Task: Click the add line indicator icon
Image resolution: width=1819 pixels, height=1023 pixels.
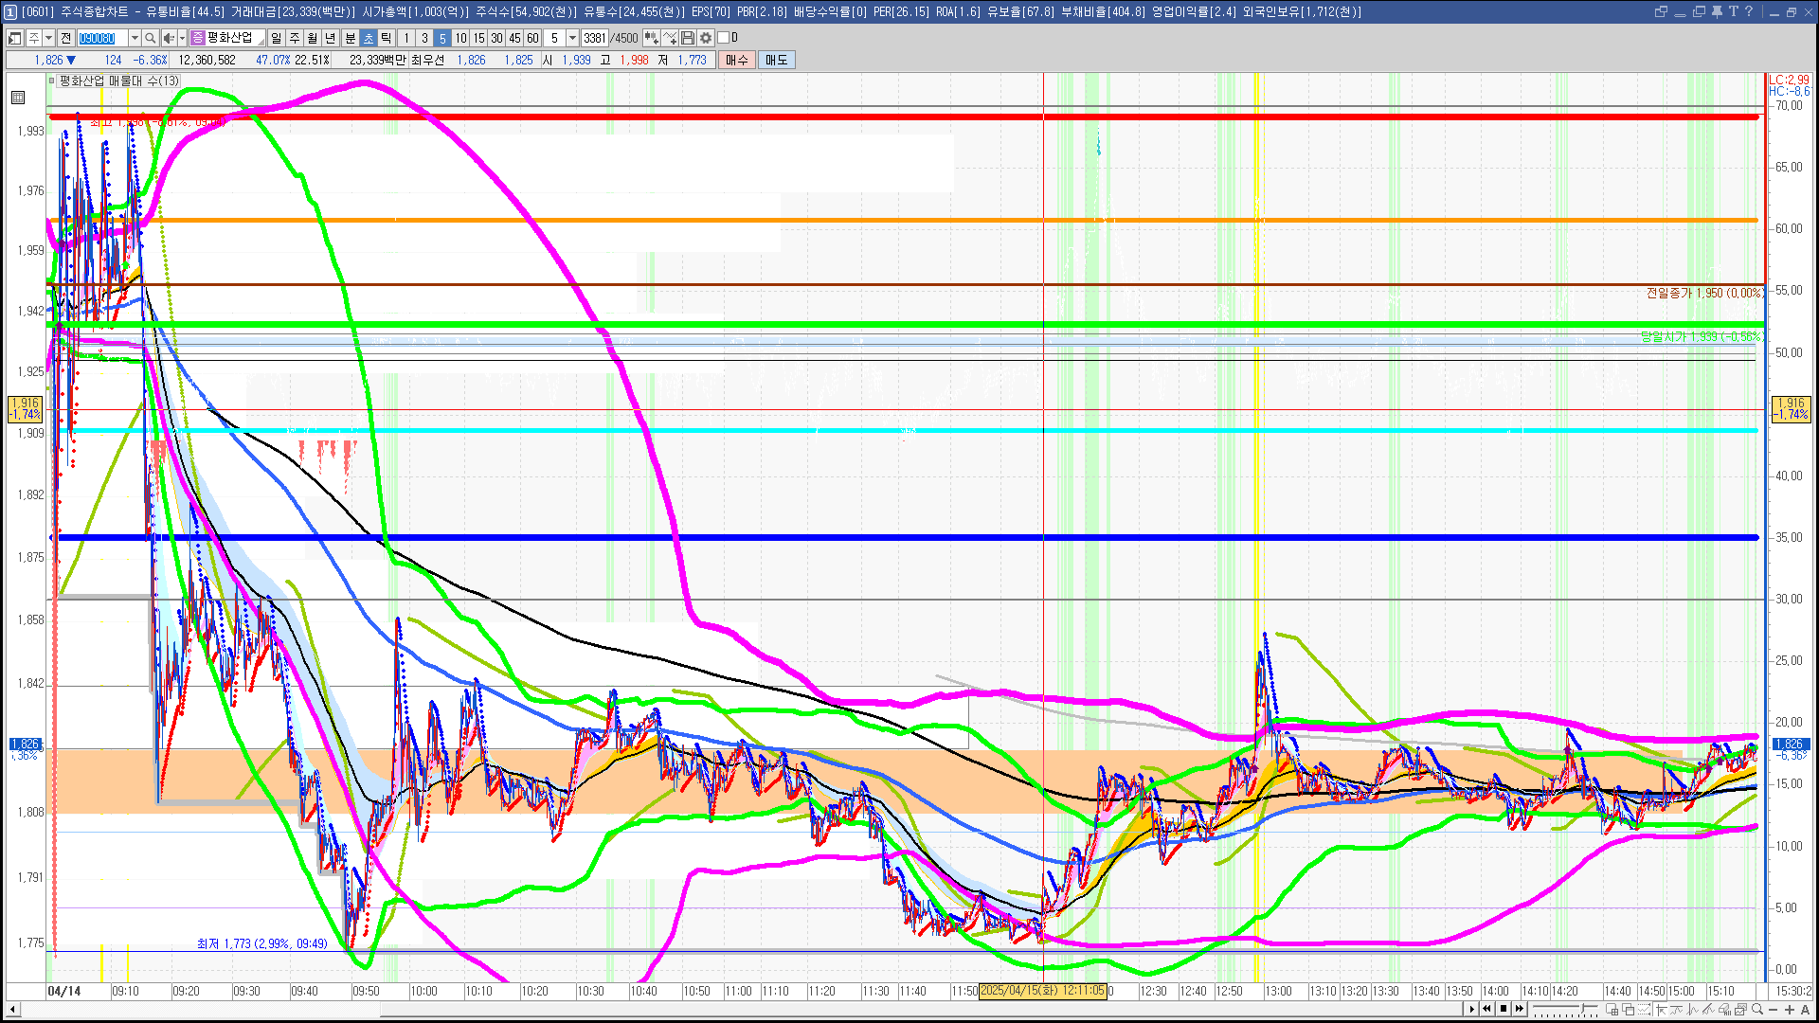Action: pyautogui.click(x=670, y=38)
